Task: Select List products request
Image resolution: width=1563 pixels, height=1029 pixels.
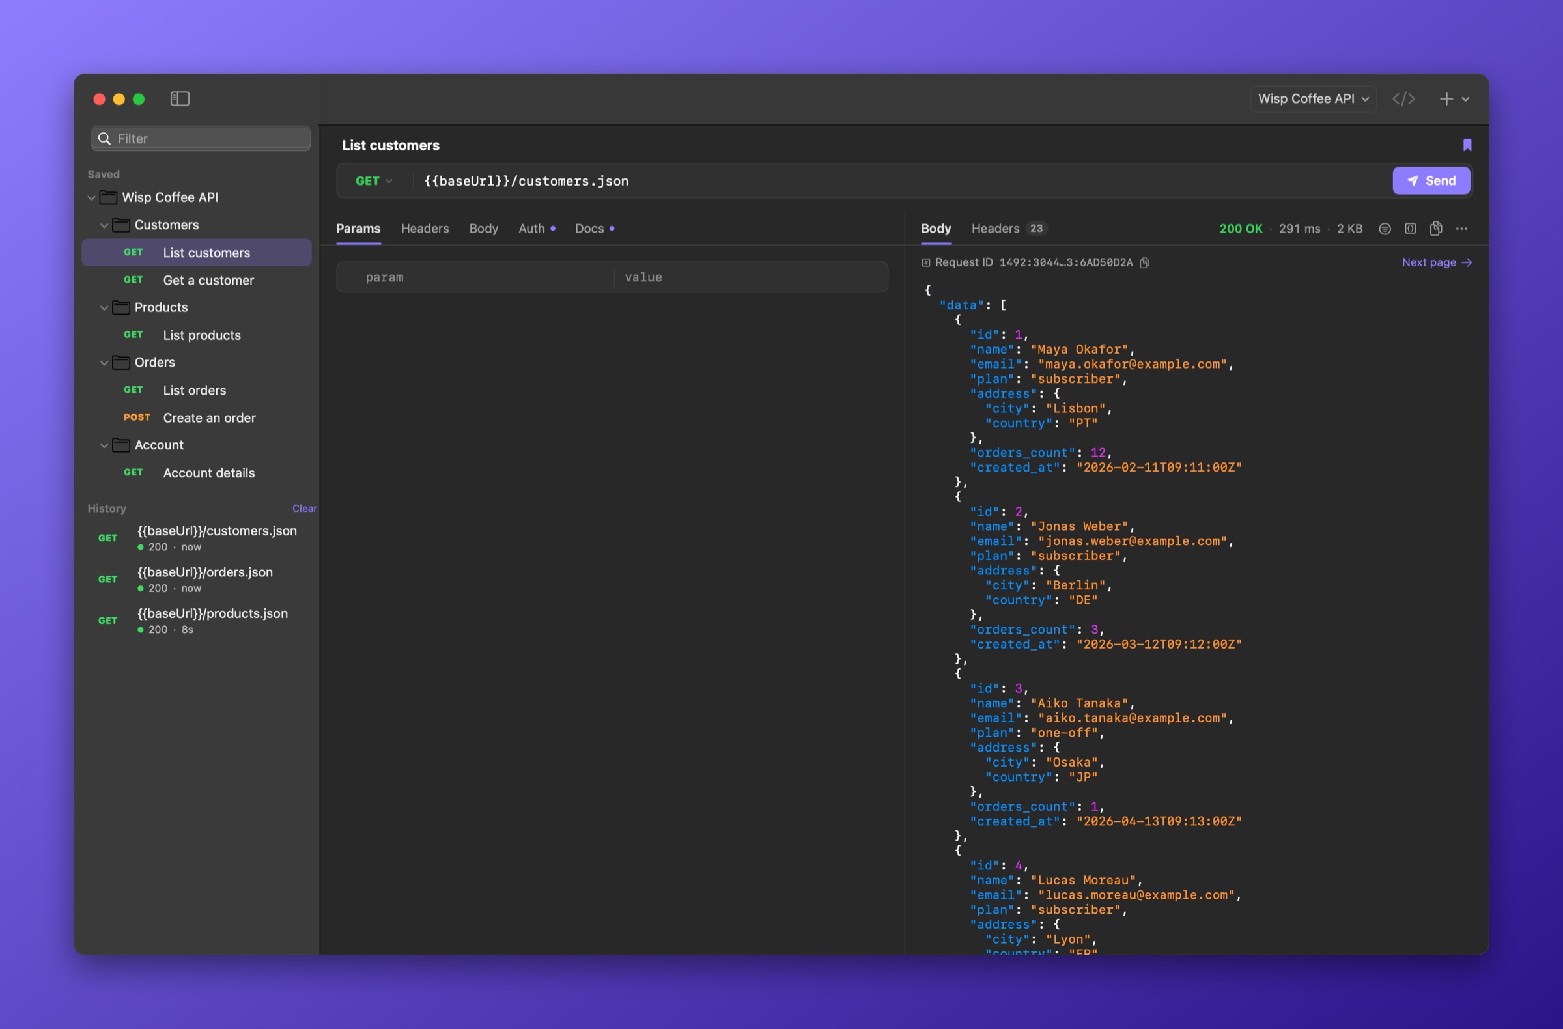Action: point(197,335)
